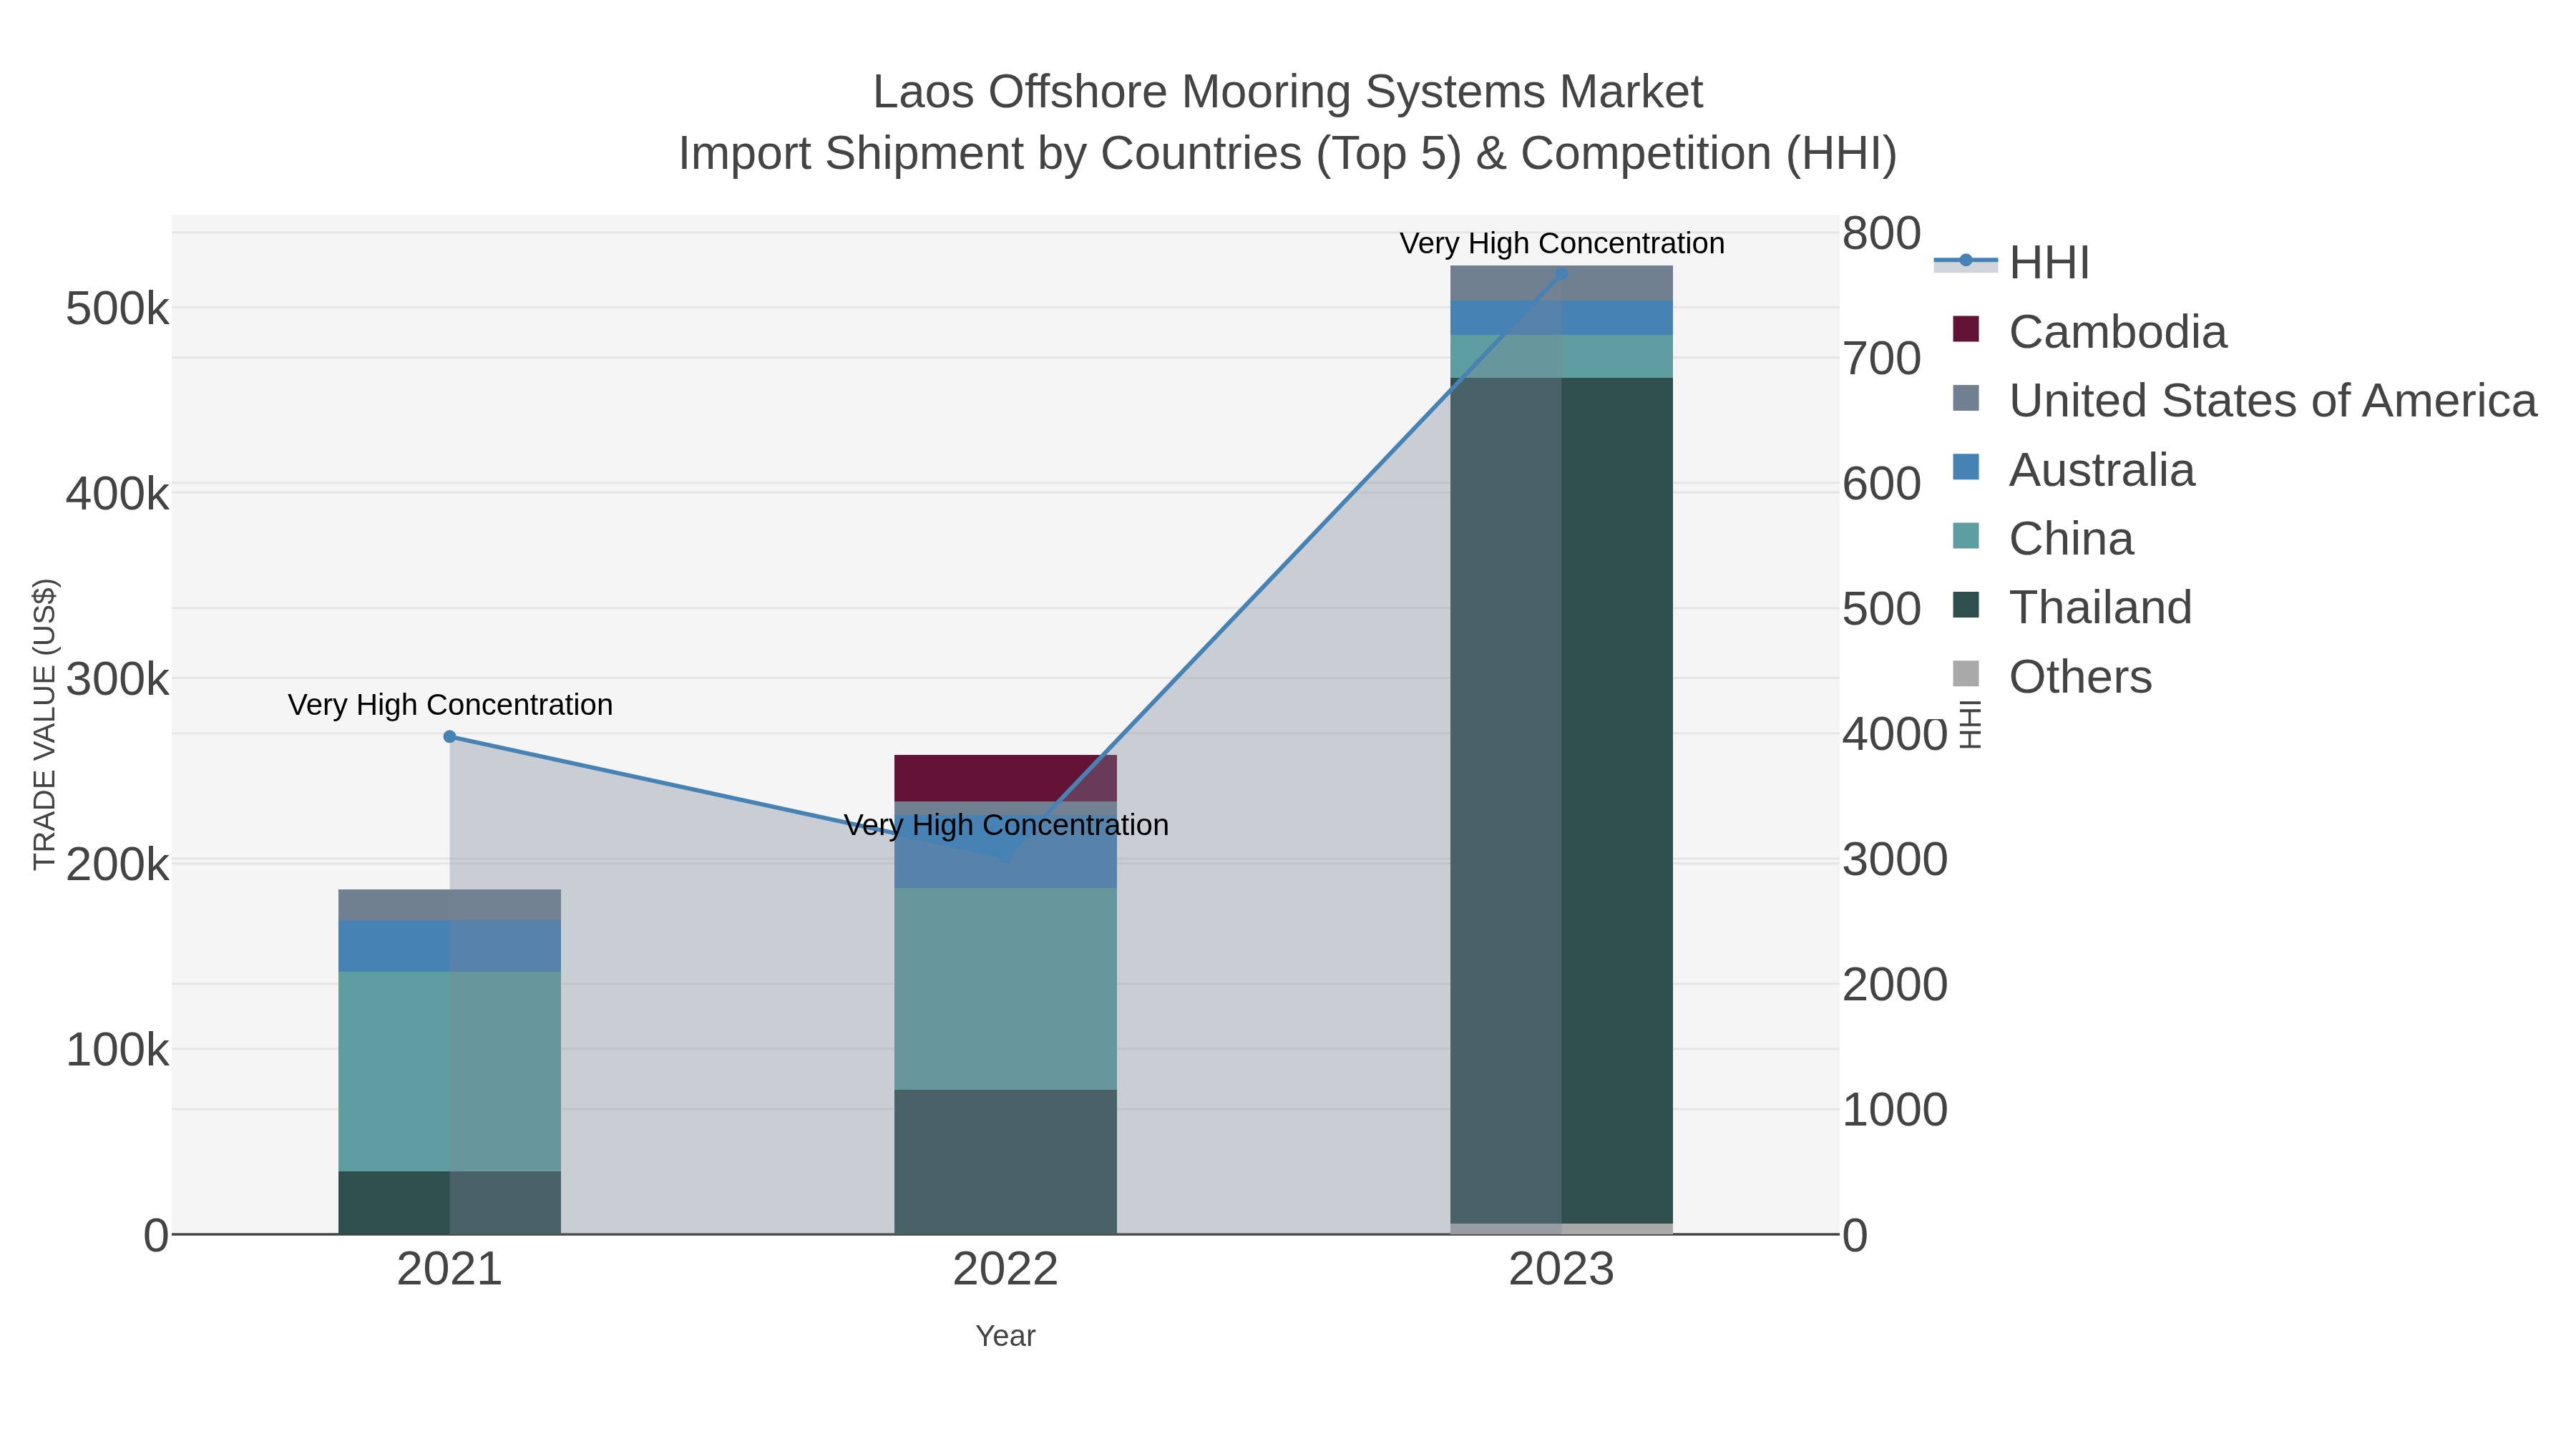Click the 100k y-axis tick label
2576x1449 pixels.
tap(117, 1051)
